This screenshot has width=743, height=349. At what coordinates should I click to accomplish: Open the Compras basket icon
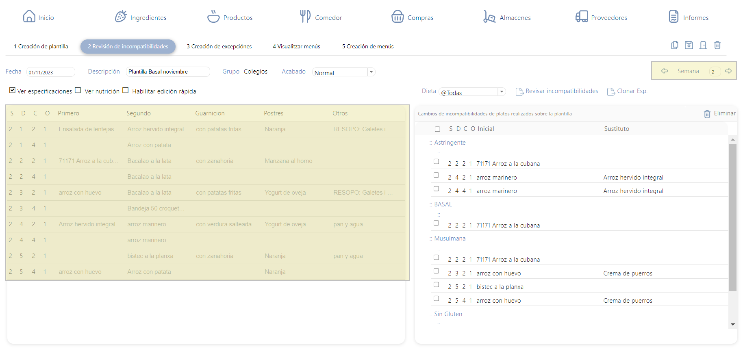point(397,17)
